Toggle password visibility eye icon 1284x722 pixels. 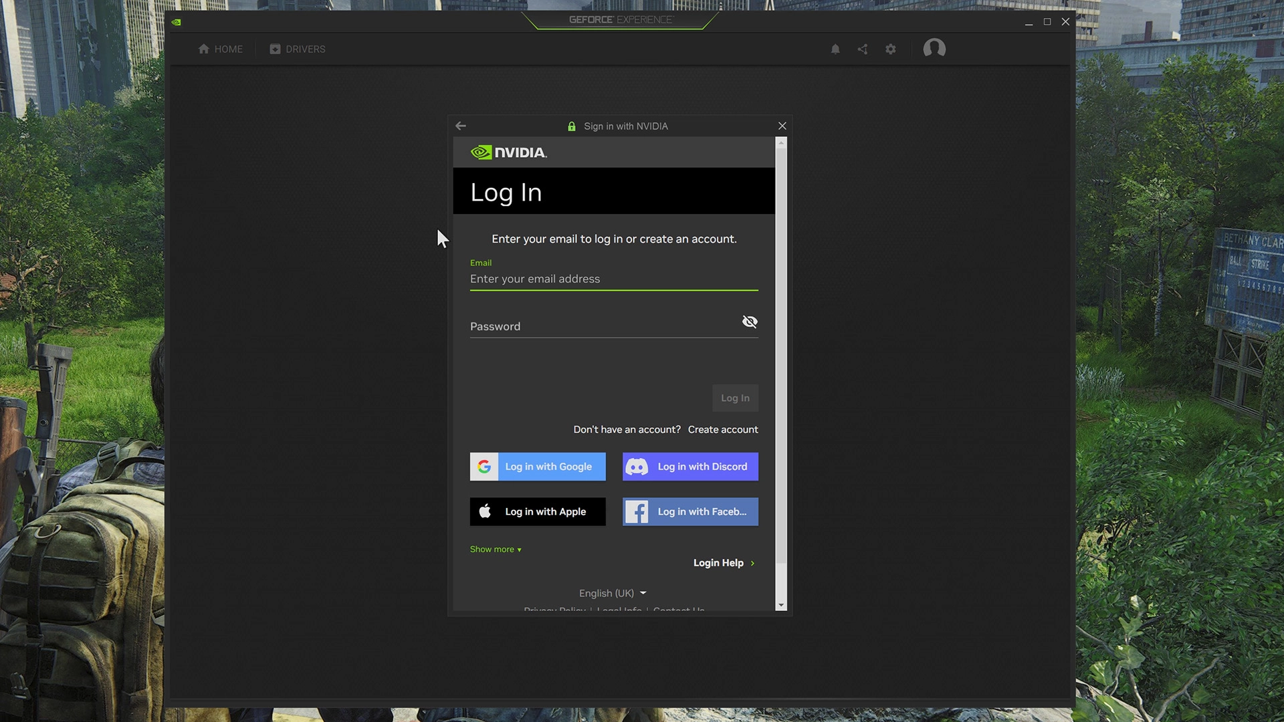point(750,322)
